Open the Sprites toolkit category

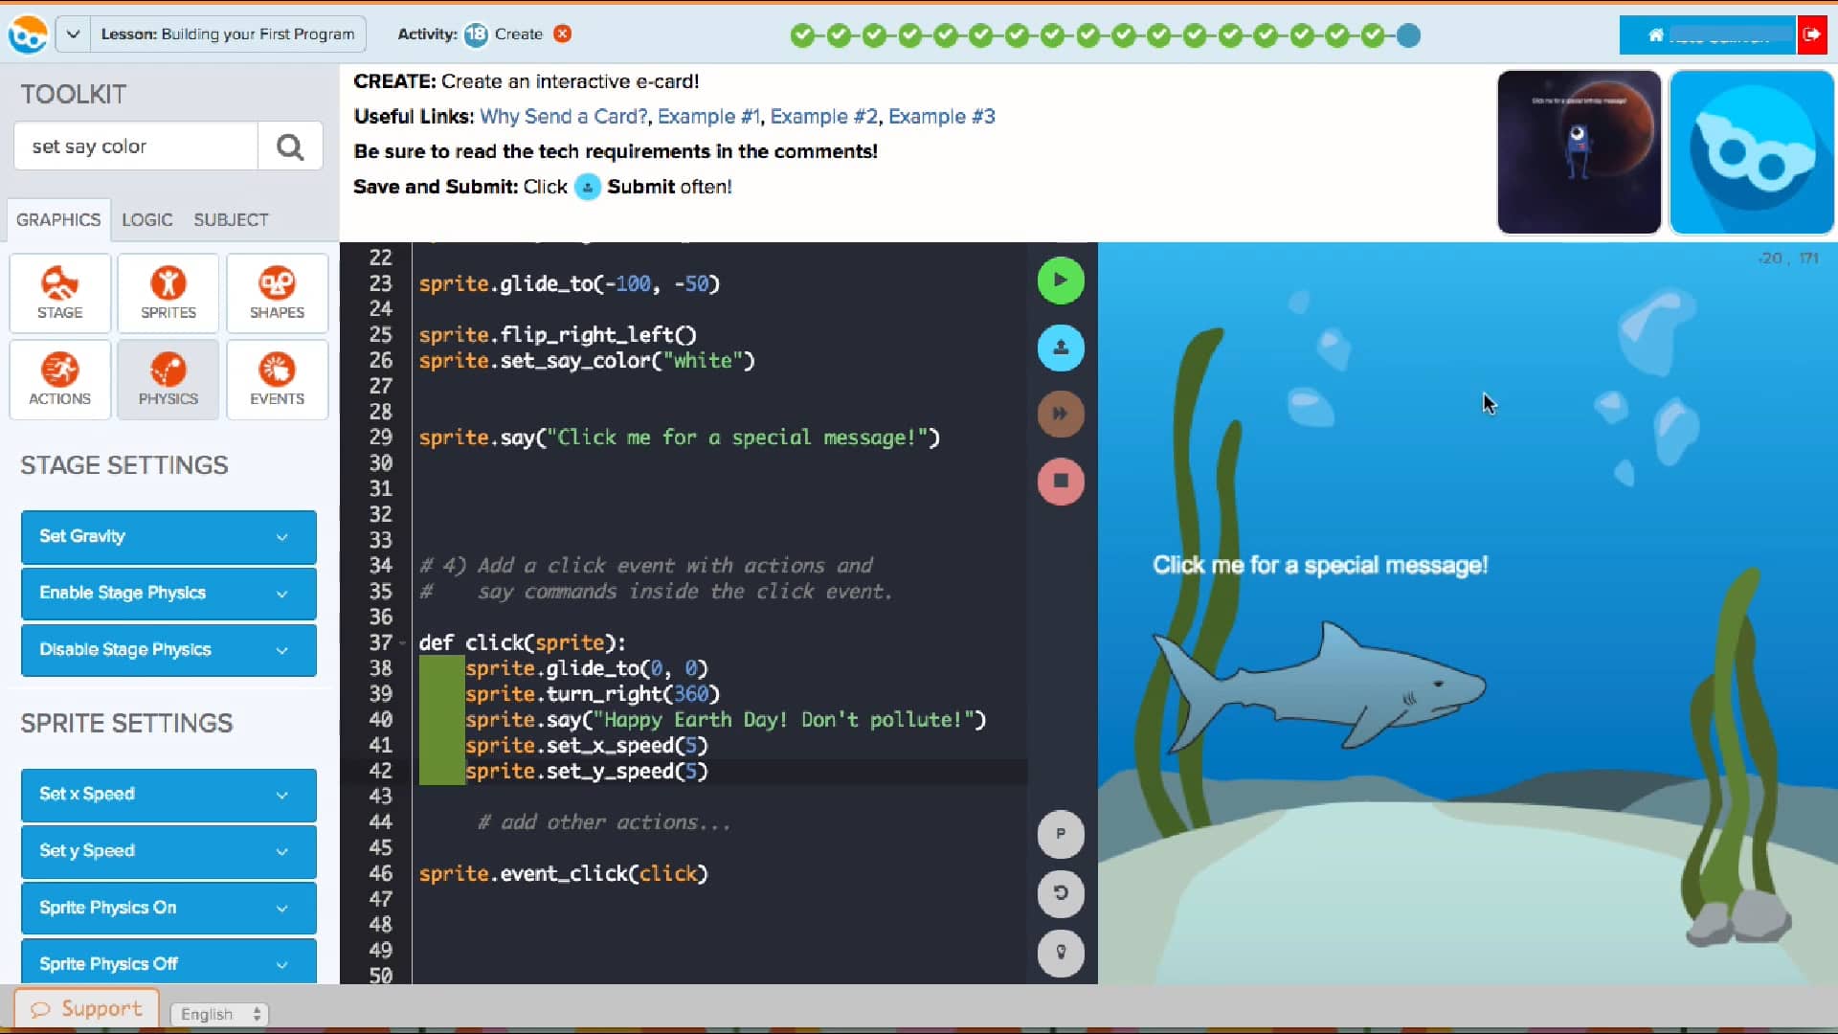point(168,293)
